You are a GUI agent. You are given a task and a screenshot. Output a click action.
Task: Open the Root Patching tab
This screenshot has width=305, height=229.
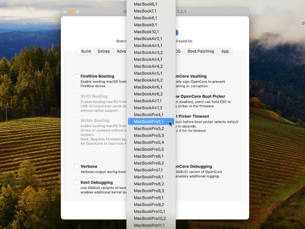coord(201,52)
